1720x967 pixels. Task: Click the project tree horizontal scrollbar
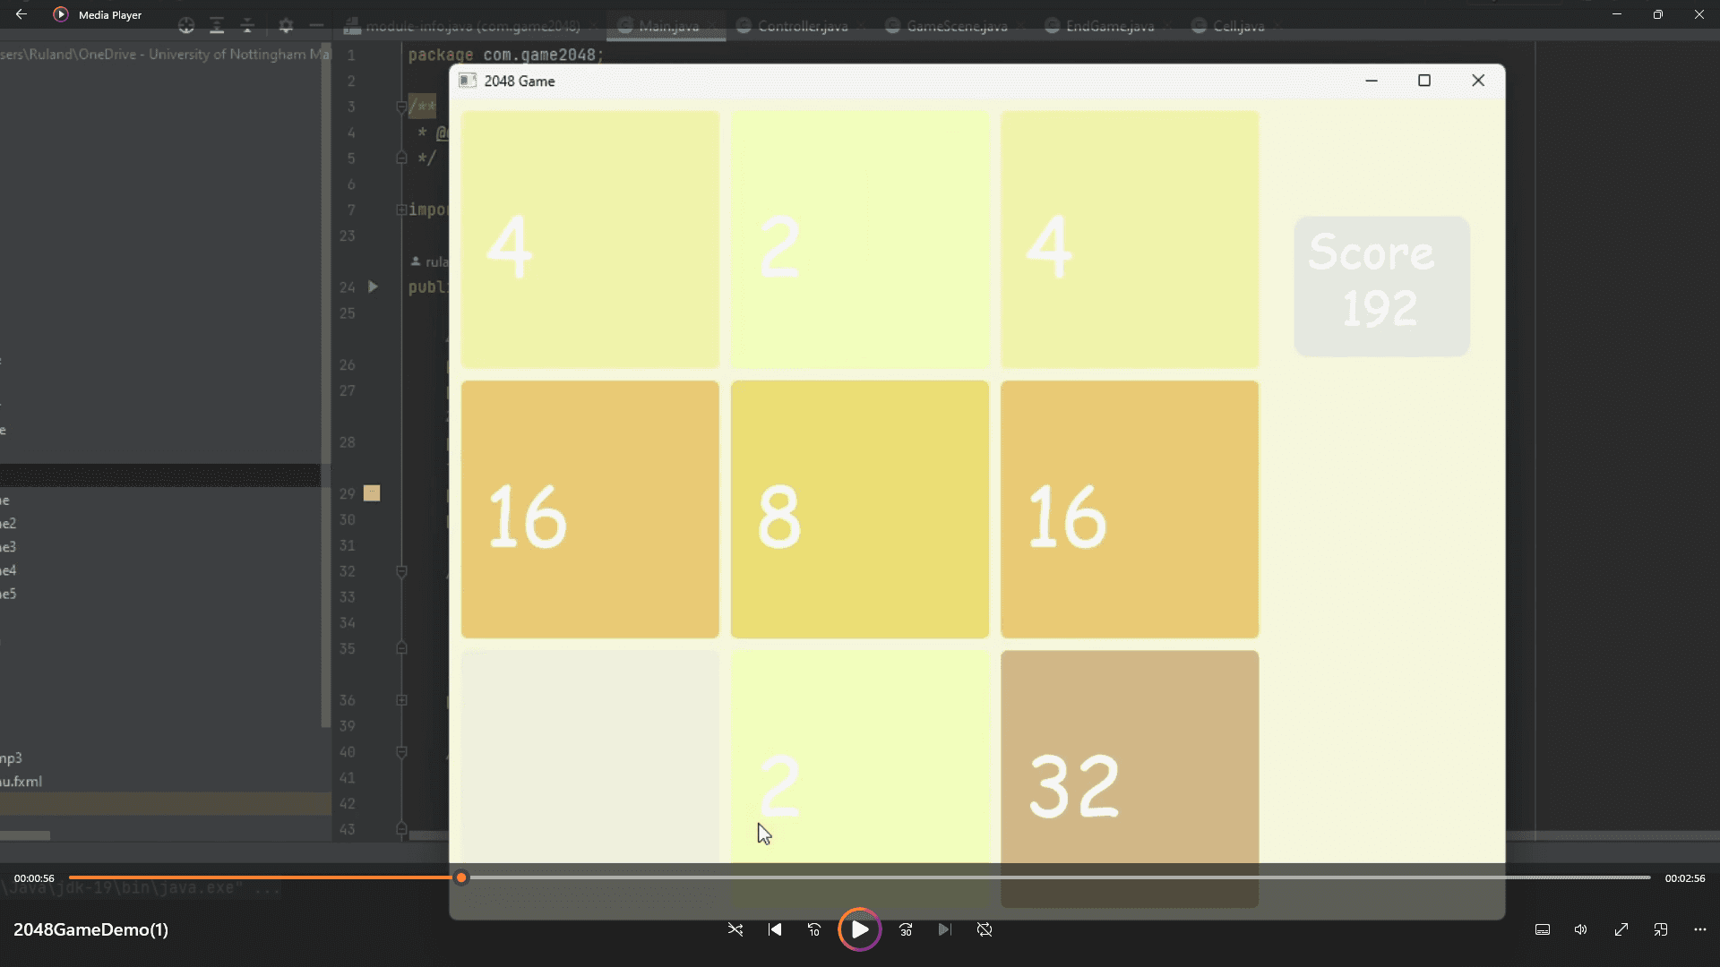[25, 835]
